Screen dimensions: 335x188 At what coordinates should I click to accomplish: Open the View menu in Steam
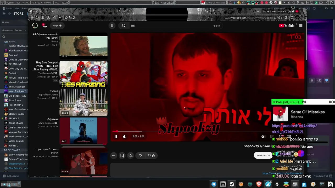(17, 8)
